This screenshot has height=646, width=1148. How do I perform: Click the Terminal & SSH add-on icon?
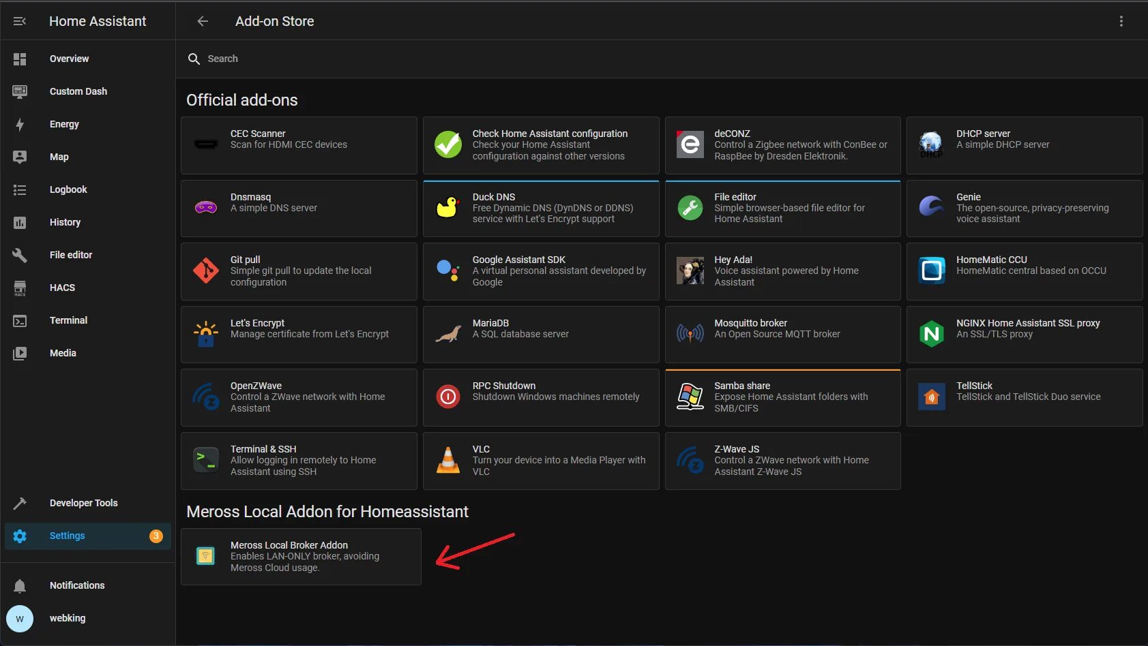point(206,460)
